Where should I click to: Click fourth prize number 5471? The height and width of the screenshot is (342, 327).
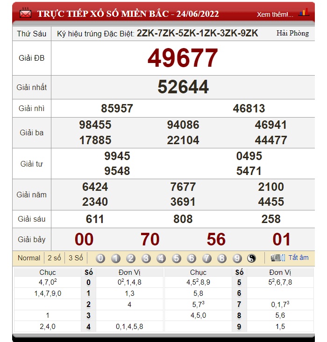(x=249, y=171)
